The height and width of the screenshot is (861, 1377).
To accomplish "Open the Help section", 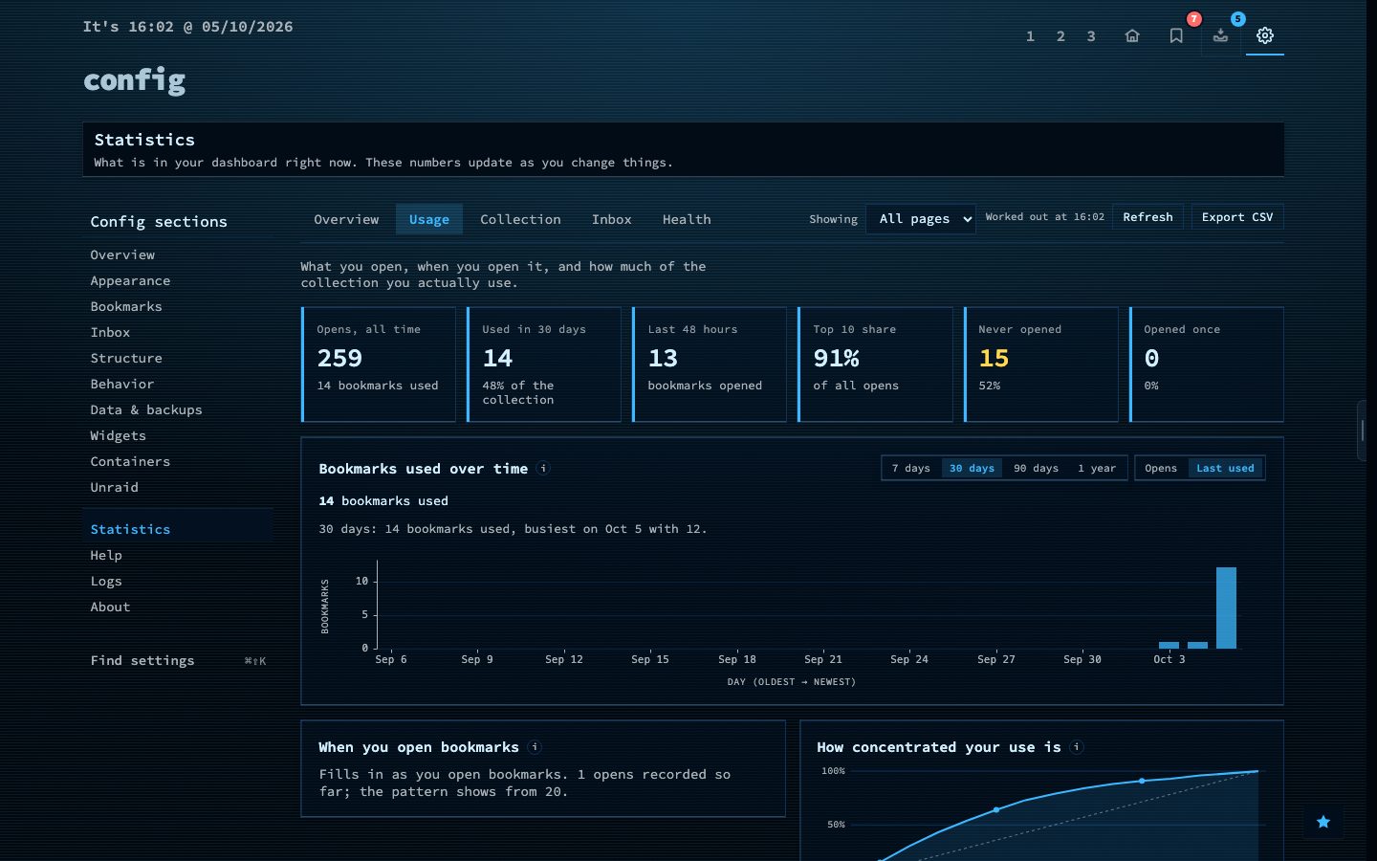I will coord(178,555).
